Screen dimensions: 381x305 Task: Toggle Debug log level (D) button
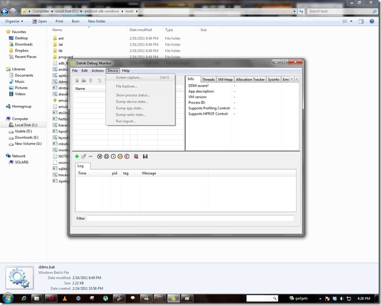pos(106,157)
